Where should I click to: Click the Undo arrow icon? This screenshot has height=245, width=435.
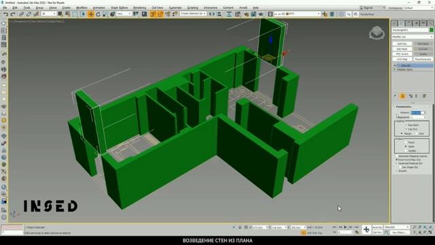[6, 14]
